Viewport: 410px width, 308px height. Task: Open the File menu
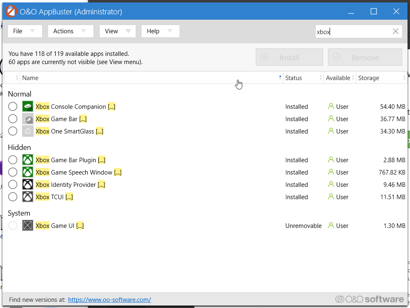[x=25, y=31]
